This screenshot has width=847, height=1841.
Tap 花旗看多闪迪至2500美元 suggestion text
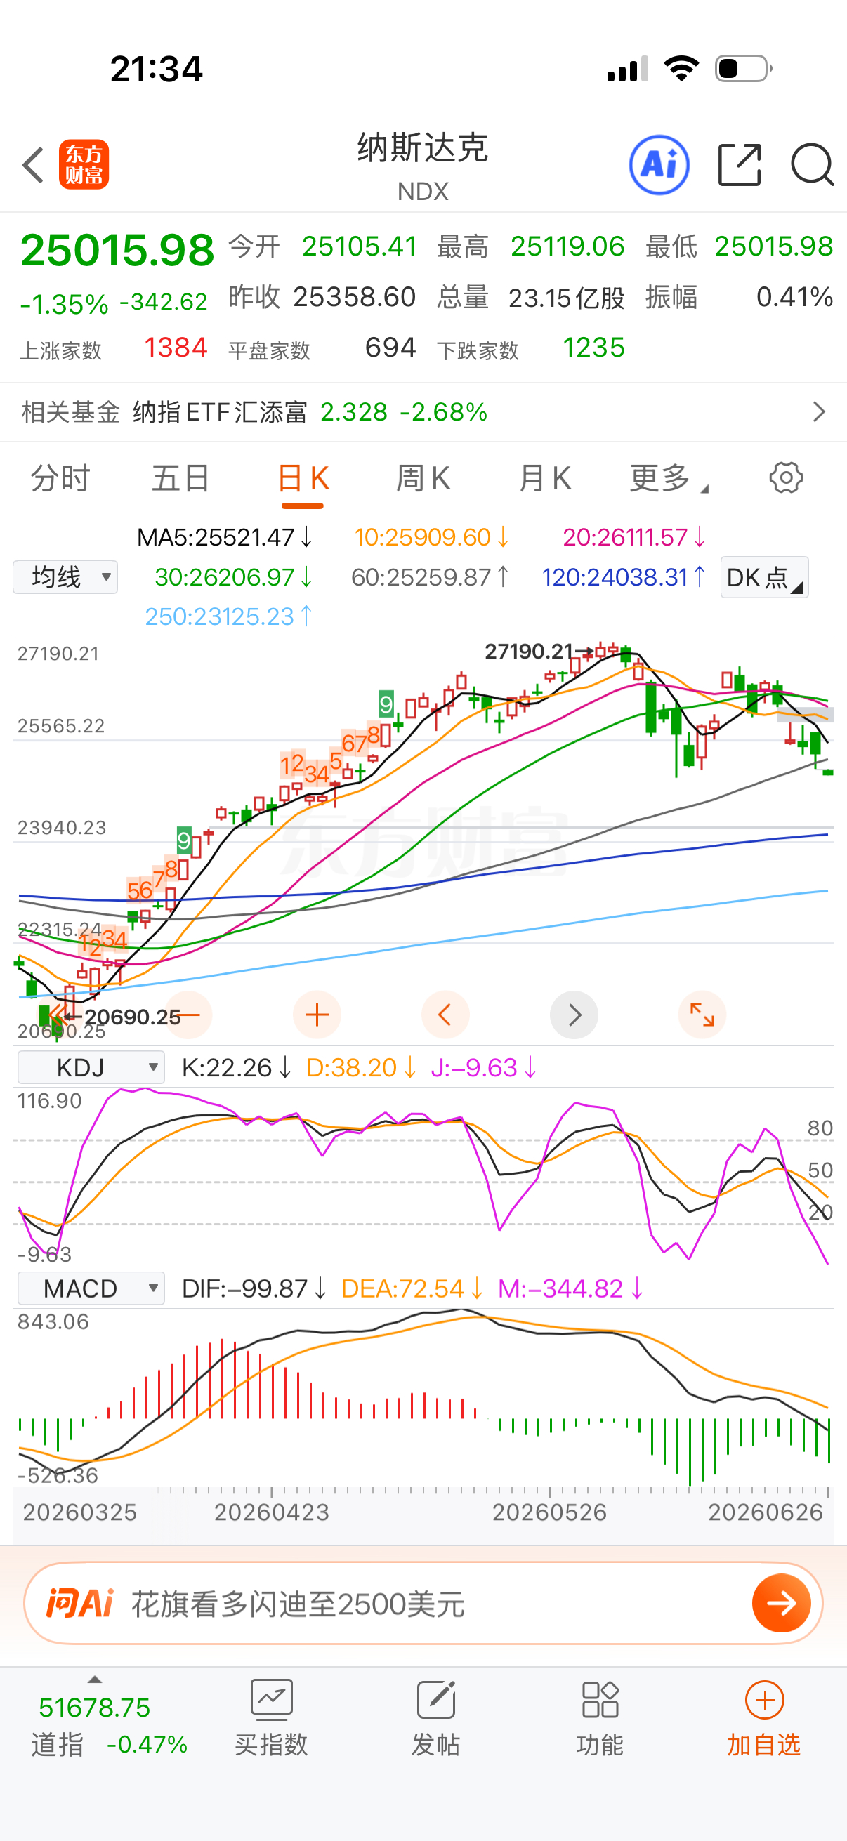click(298, 1604)
